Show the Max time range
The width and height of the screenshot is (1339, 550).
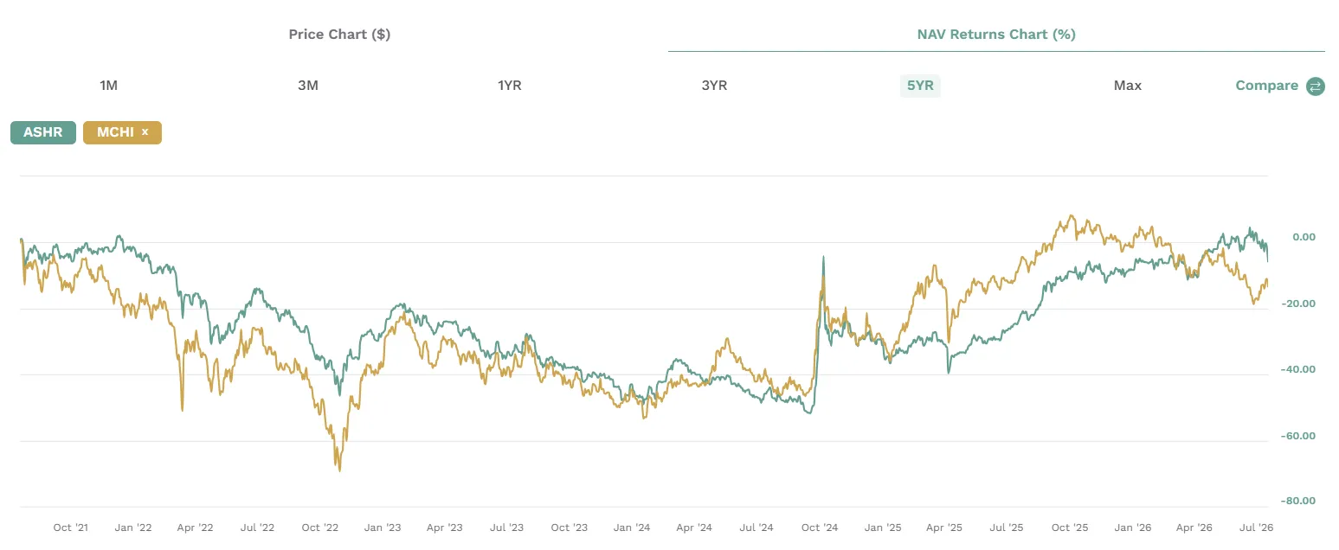point(1128,86)
